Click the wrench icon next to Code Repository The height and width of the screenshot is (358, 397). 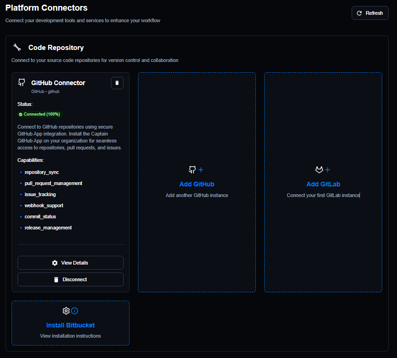tap(17, 47)
